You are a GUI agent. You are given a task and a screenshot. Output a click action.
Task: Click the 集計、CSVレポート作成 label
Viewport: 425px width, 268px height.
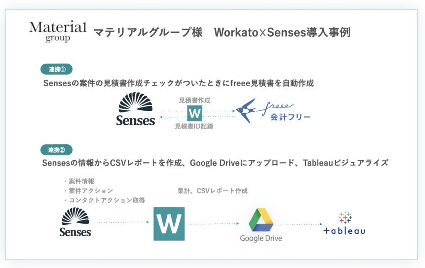(212, 191)
